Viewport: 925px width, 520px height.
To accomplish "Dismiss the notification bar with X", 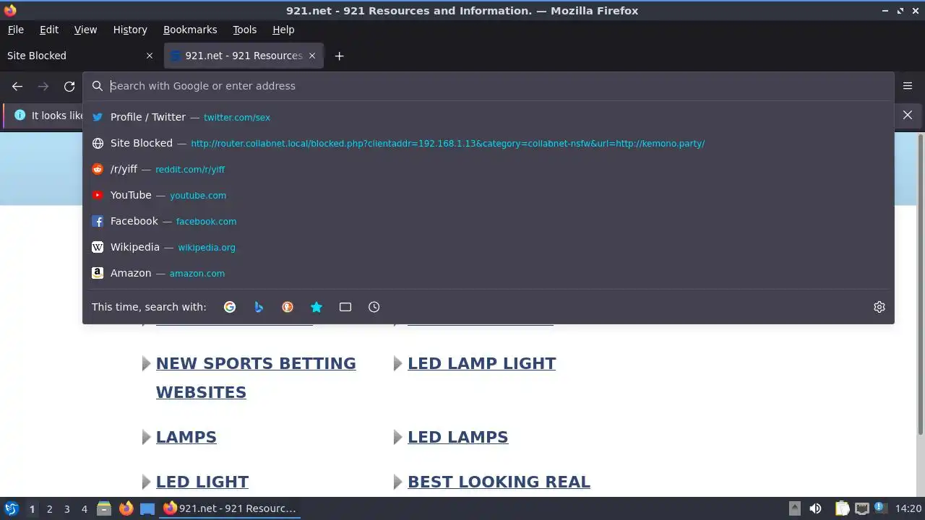I will tap(908, 115).
